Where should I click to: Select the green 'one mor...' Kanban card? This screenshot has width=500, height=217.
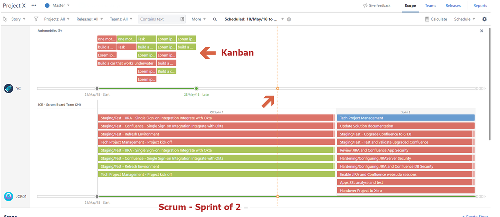click(x=127, y=39)
